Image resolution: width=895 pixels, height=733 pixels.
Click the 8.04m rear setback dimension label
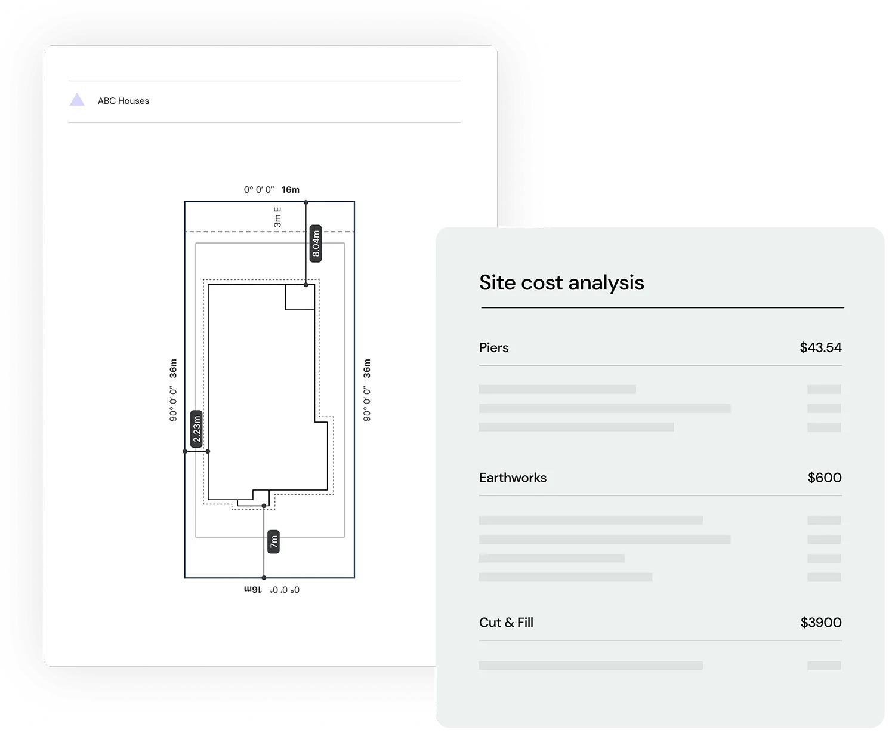[316, 243]
